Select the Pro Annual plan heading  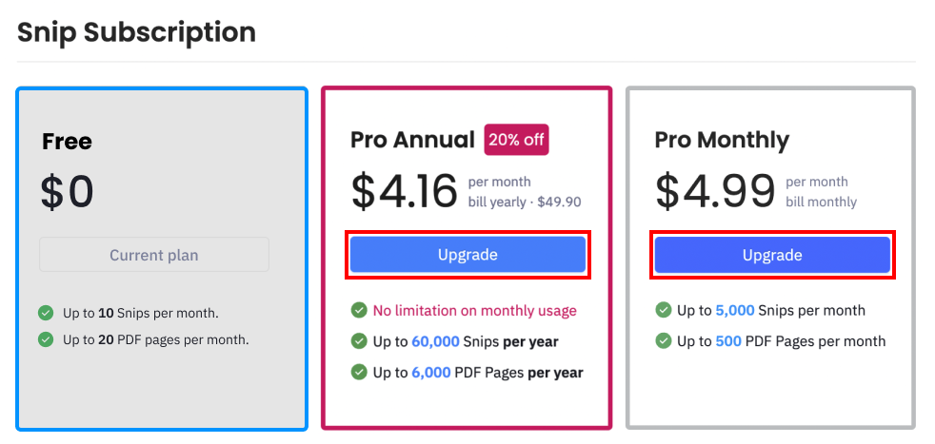(x=412, y=140)
